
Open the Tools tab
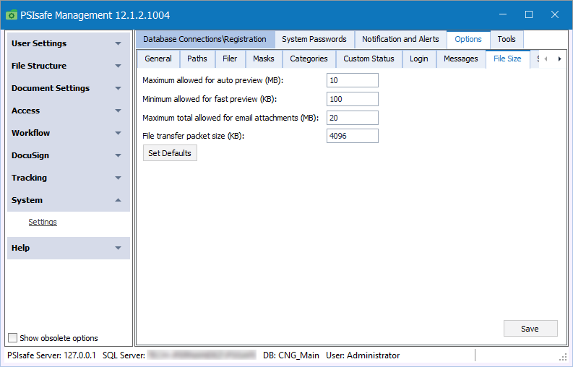(507, 39)
